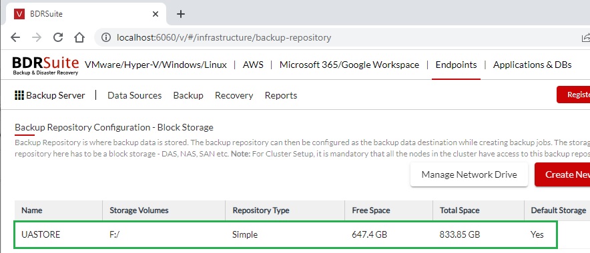Open the Recovery menu
The width and height of the screenshot is (590, 253).
click(234, 95)
